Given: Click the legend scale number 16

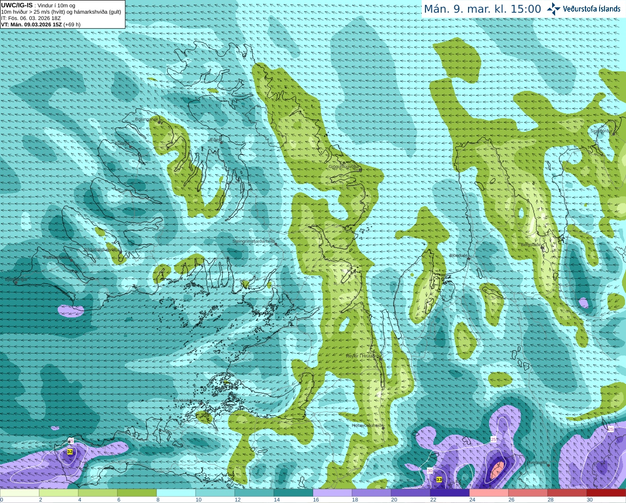Looking at the screenshot, I should pyautogui.click(x=316, y=500).
